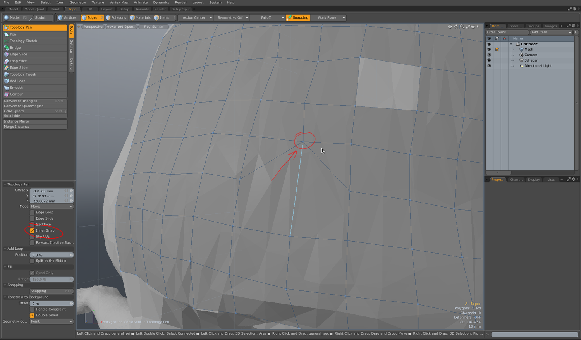Hide the Mesh item in the item list
Screen dimensions: 581x340
(x=489, y=49)
